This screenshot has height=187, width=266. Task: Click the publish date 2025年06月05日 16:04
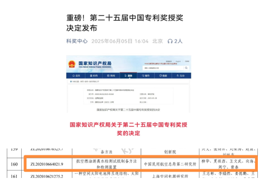point(120,41)
